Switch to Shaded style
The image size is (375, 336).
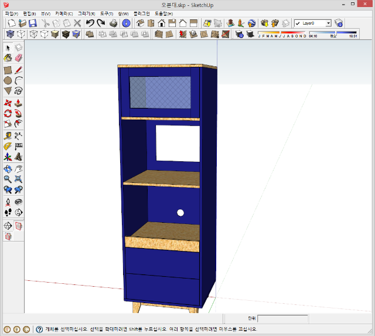(55, 34)
